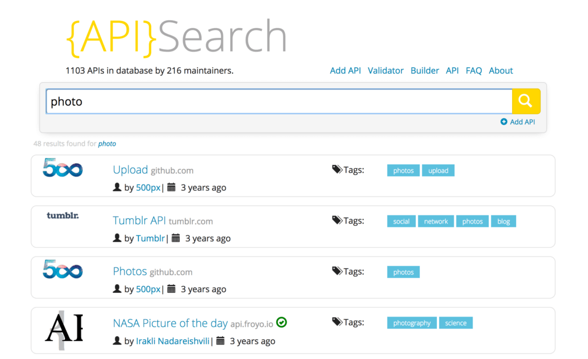Viewport: 588px width, 359px height.
Task: Click the upload tag chip on the Upload result
Action: click(438, 170)
